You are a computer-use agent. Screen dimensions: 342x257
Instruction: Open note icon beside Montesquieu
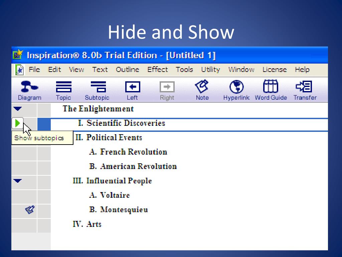30,209
